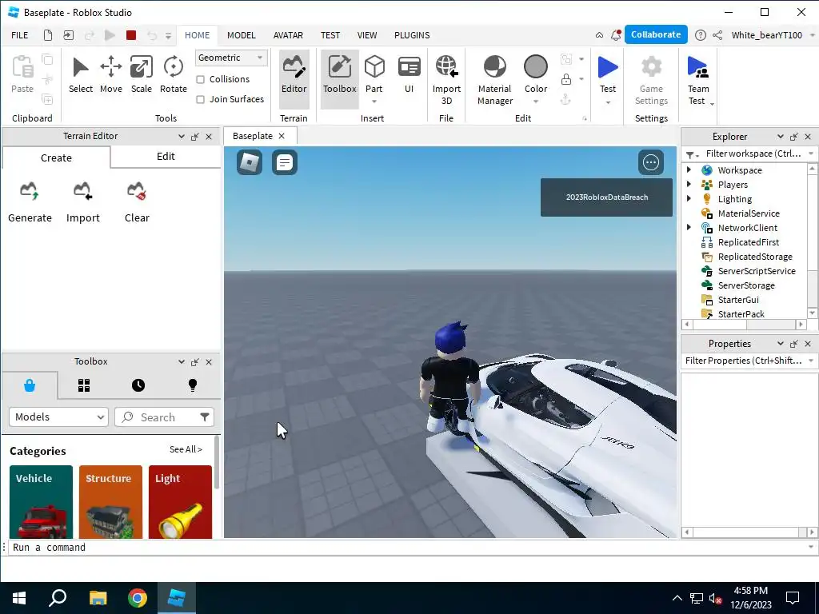Open the Vehicle category card
Viewport: 819px width, 614px height.
41,502
